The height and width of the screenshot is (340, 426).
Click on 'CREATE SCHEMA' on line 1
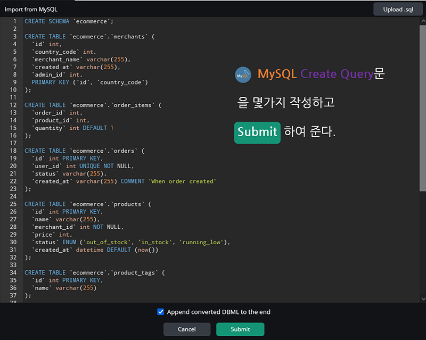click(x=47, y=21)
